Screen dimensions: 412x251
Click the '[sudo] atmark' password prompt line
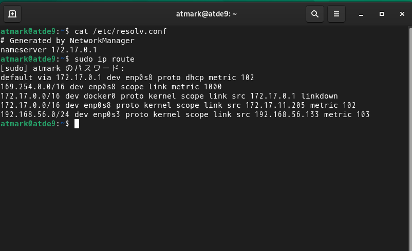click(x=63, y=68)
